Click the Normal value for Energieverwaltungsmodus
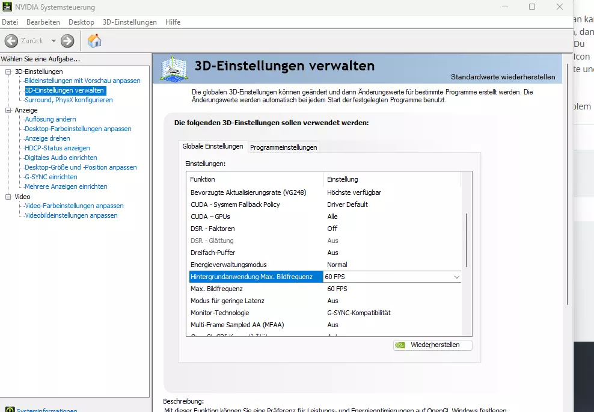The width and height of the screenshot is (594, 412). (337, 265)
